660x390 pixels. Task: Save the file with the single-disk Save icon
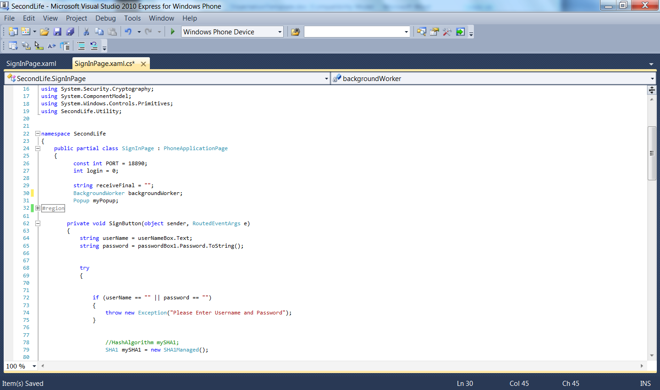click(x=57, y=32)
